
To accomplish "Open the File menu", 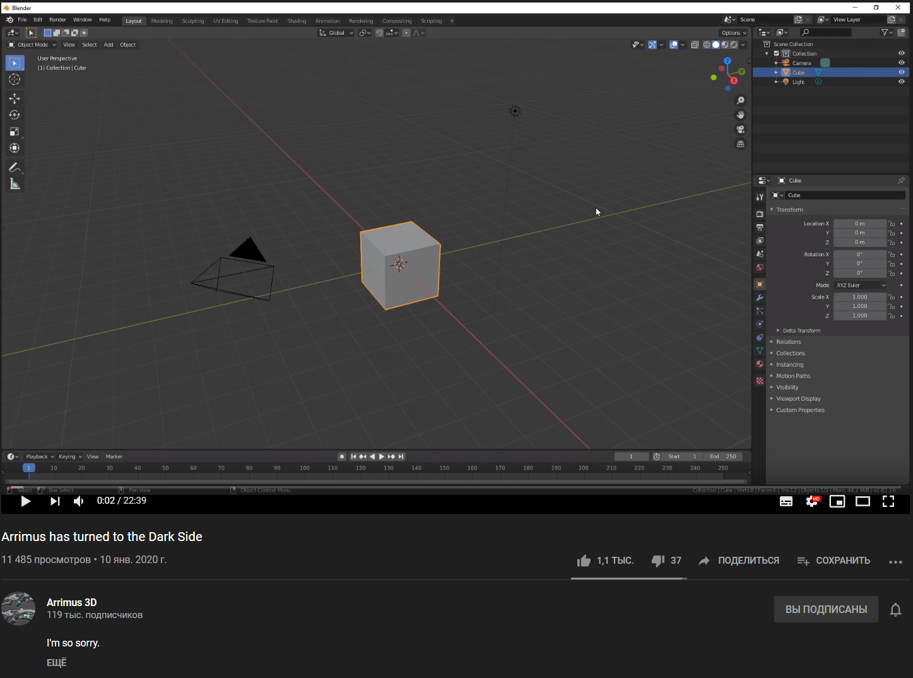I will point(22,20).
